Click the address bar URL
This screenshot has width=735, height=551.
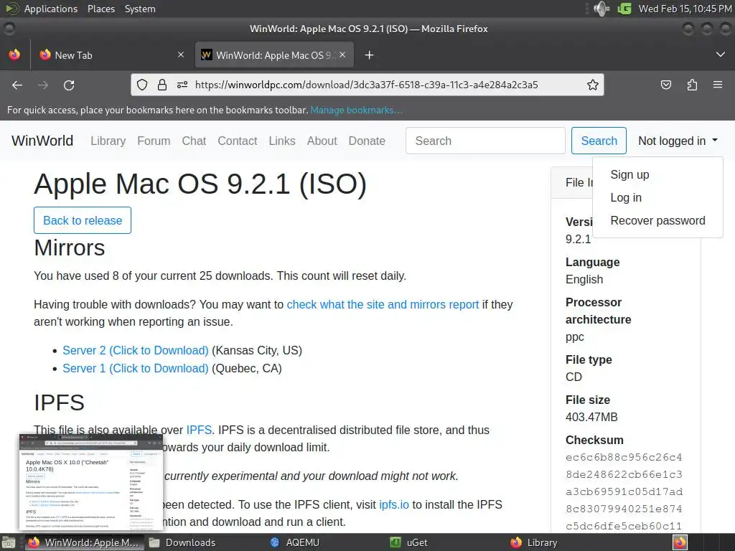[x=367, y=85]
